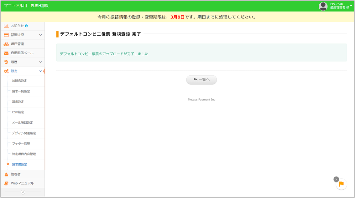Click the 項目管理 cubes icon
The image size is (355, 198).
(6, 44)
